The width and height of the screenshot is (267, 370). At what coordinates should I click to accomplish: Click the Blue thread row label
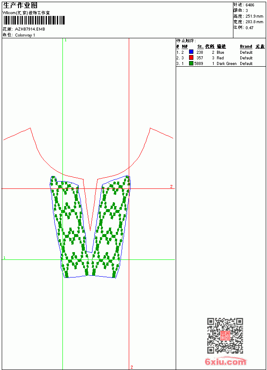[x=220, y=52]
